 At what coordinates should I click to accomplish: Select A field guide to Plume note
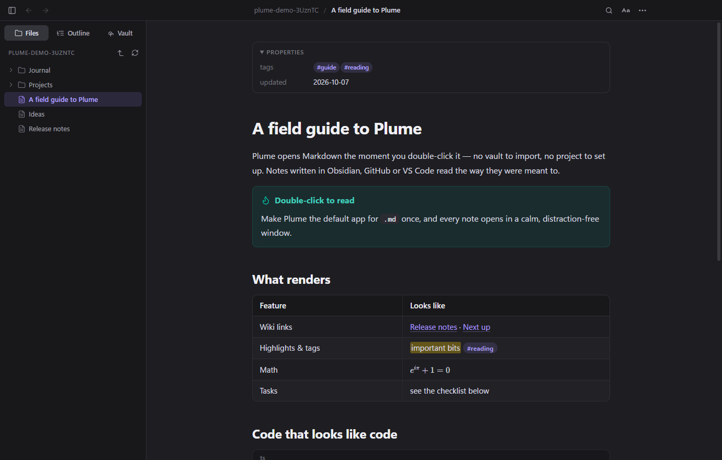click(x=73, y=99)
